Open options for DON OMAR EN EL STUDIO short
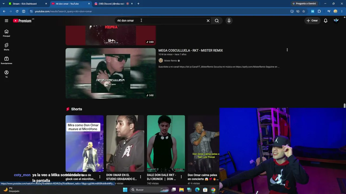346x194 pixels. tap(140, 177)
